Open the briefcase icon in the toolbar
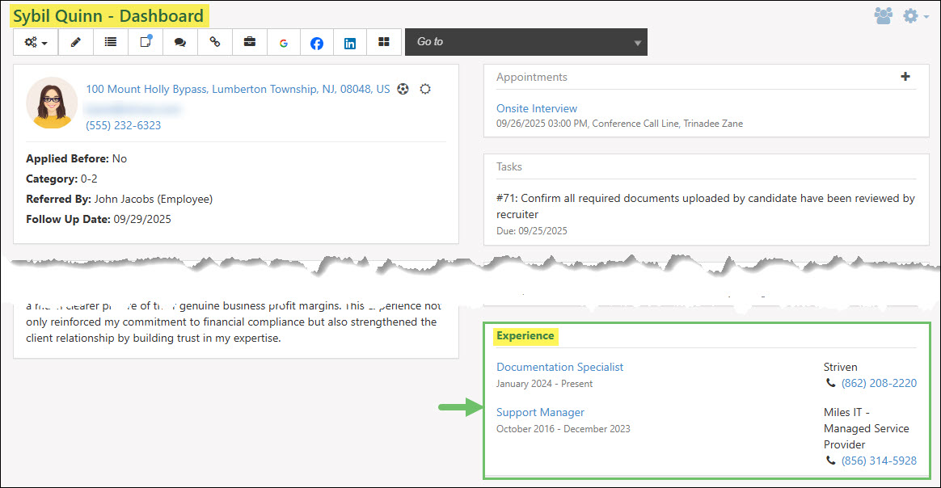The image size is (941, 488). click(250, 42)
